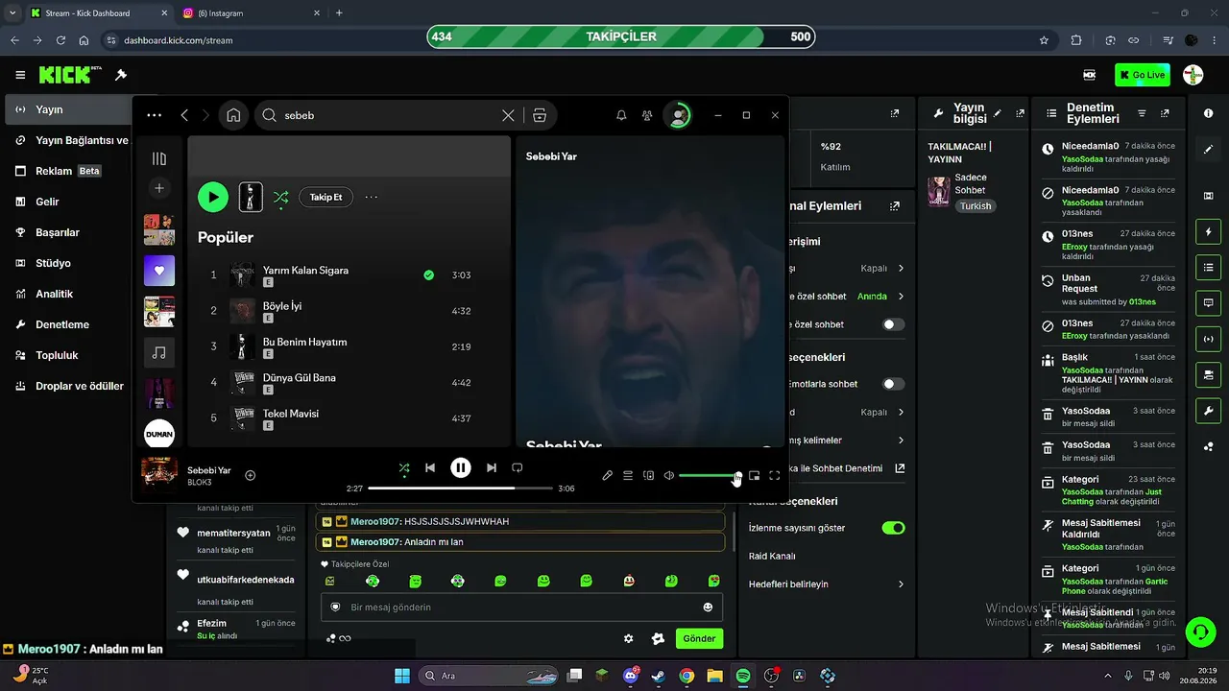Toggle İzlenme sayısını göster switch
Screen dimensions: 1229x691
(x=894, y=528)
